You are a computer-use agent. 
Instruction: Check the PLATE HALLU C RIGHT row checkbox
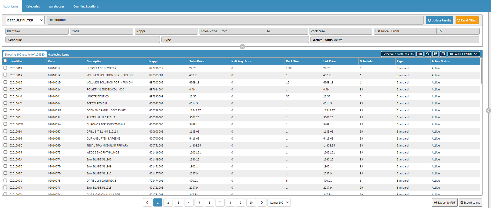[5, 117]
